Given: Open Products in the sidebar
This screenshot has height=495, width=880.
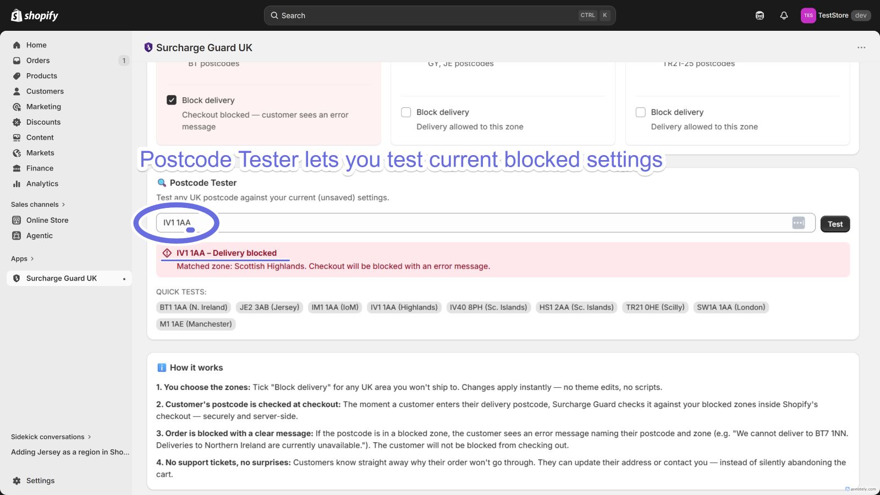Looking at the screenshot, I should (x=42, y=76).
